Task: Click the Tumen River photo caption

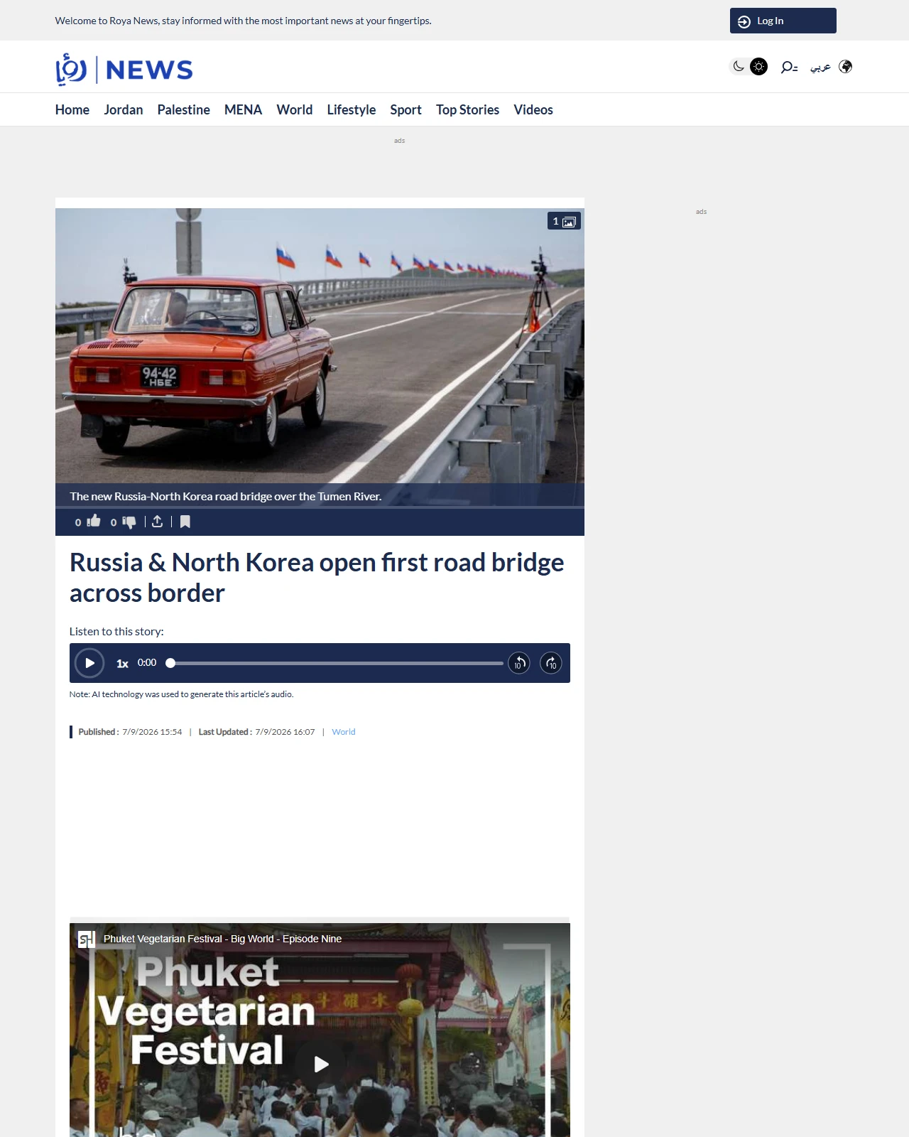Action: click(x=226, y=496)
